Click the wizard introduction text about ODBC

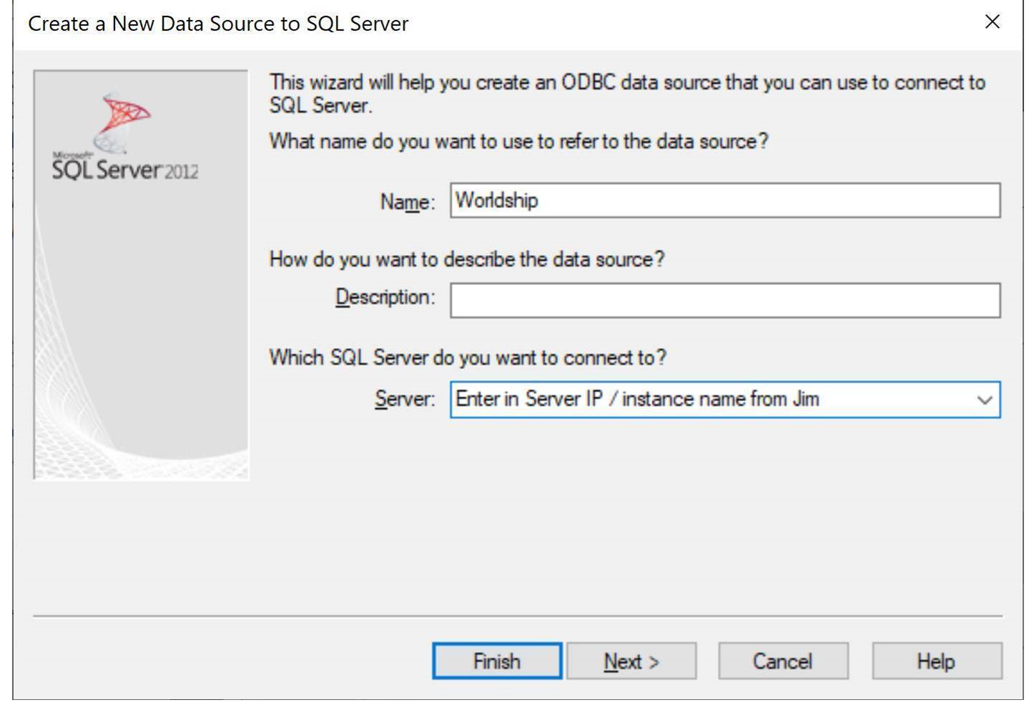click(627, 94)
